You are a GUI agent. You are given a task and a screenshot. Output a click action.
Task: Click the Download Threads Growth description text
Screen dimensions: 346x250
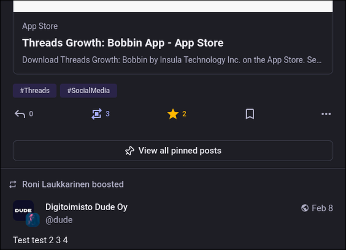click(x=172, y=60)
